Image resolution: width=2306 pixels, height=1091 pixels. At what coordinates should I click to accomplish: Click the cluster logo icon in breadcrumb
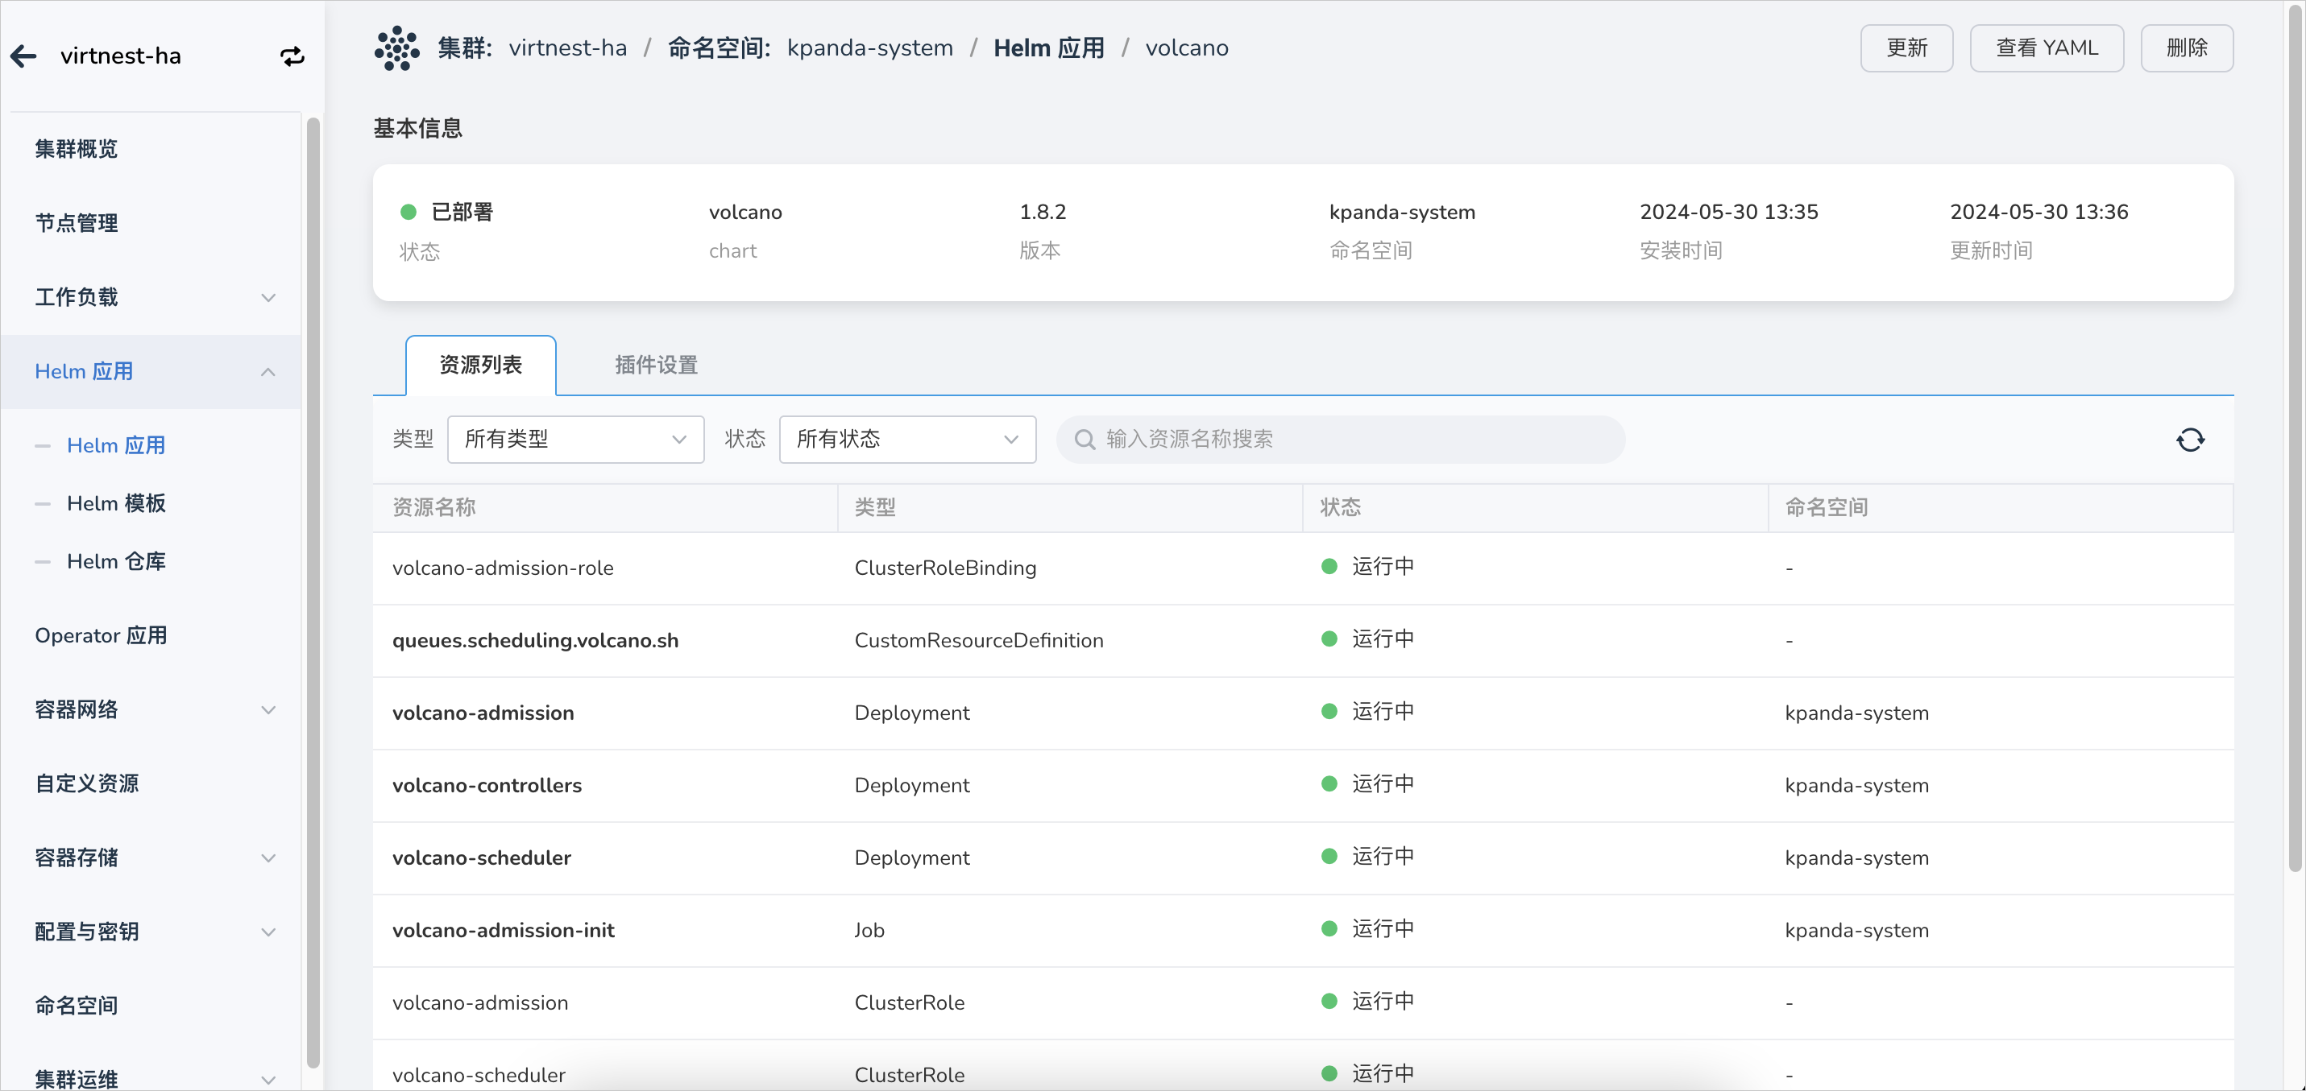396,48
